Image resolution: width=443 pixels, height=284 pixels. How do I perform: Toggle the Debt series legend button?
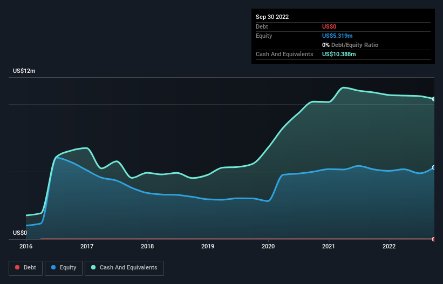pyautogui.click(x=25, y=268)
